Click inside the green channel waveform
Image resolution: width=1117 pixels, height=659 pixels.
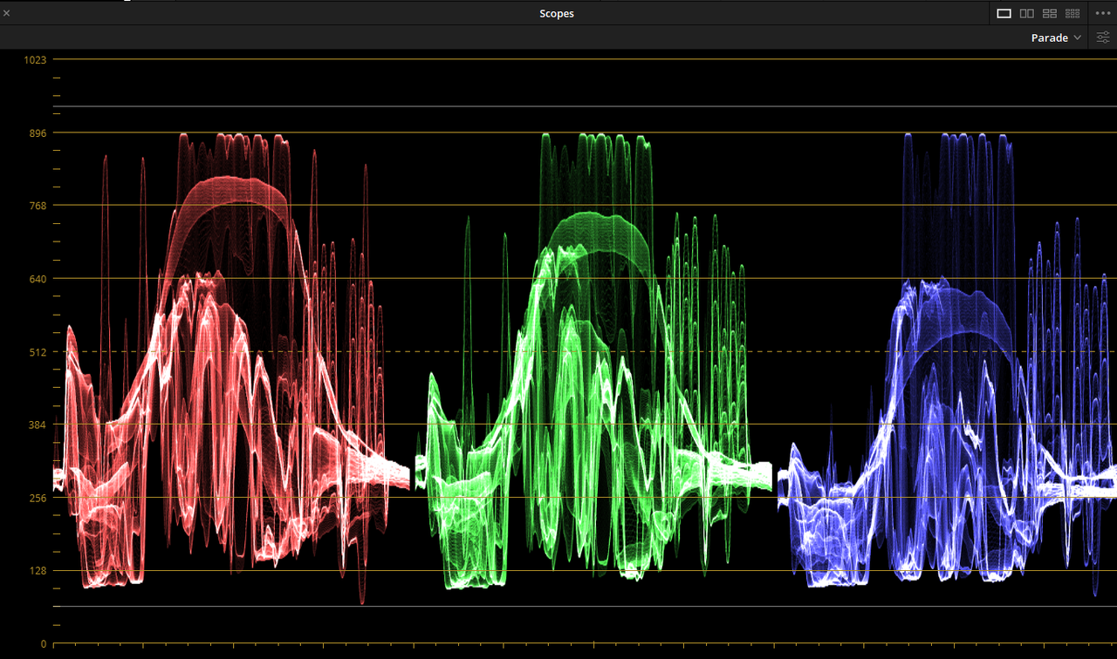(593, 362)
